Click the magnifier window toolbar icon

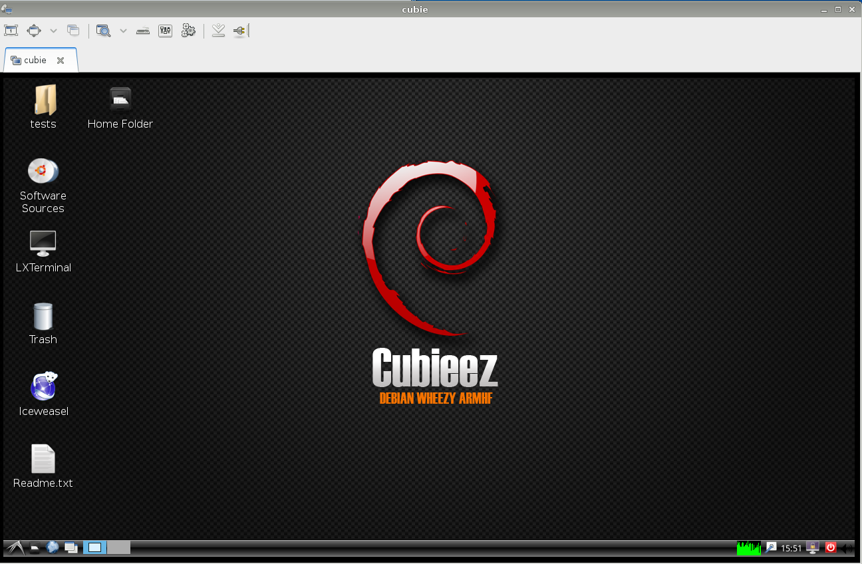point(103,31)
